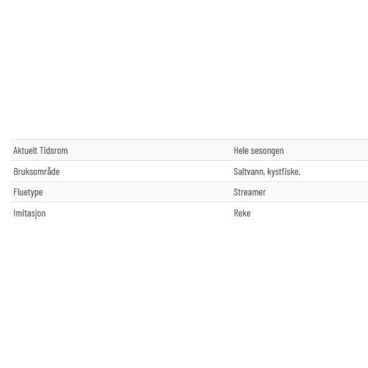Screen dimensions: 368x368
Task: Click divider between Bruksområde and Fluetype rows
Action: pyautogui.click(x=189, y=181)
